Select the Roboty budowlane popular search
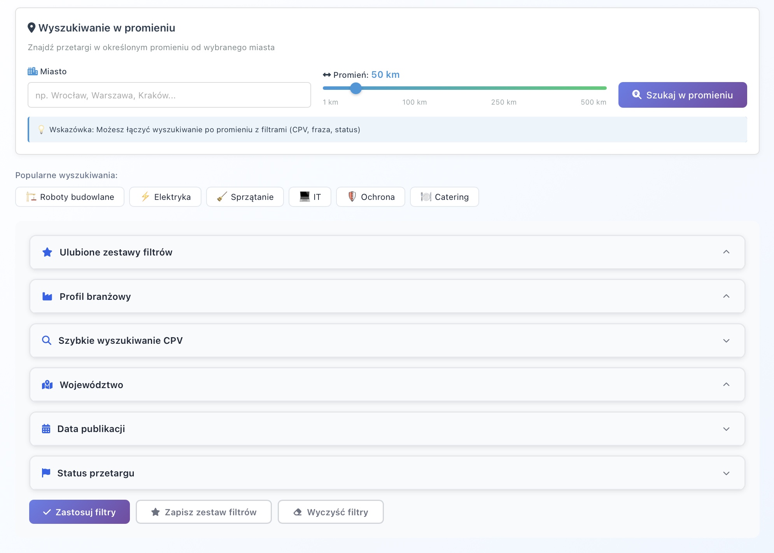 click(70, 197)
